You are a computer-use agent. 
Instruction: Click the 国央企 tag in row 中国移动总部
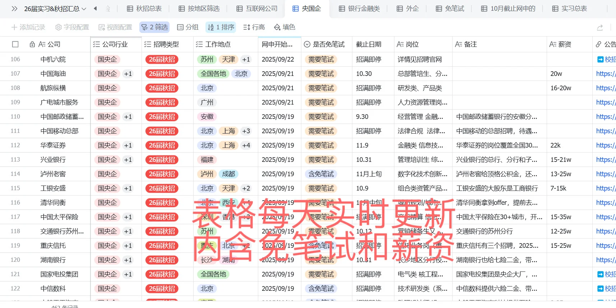(107, 131)
